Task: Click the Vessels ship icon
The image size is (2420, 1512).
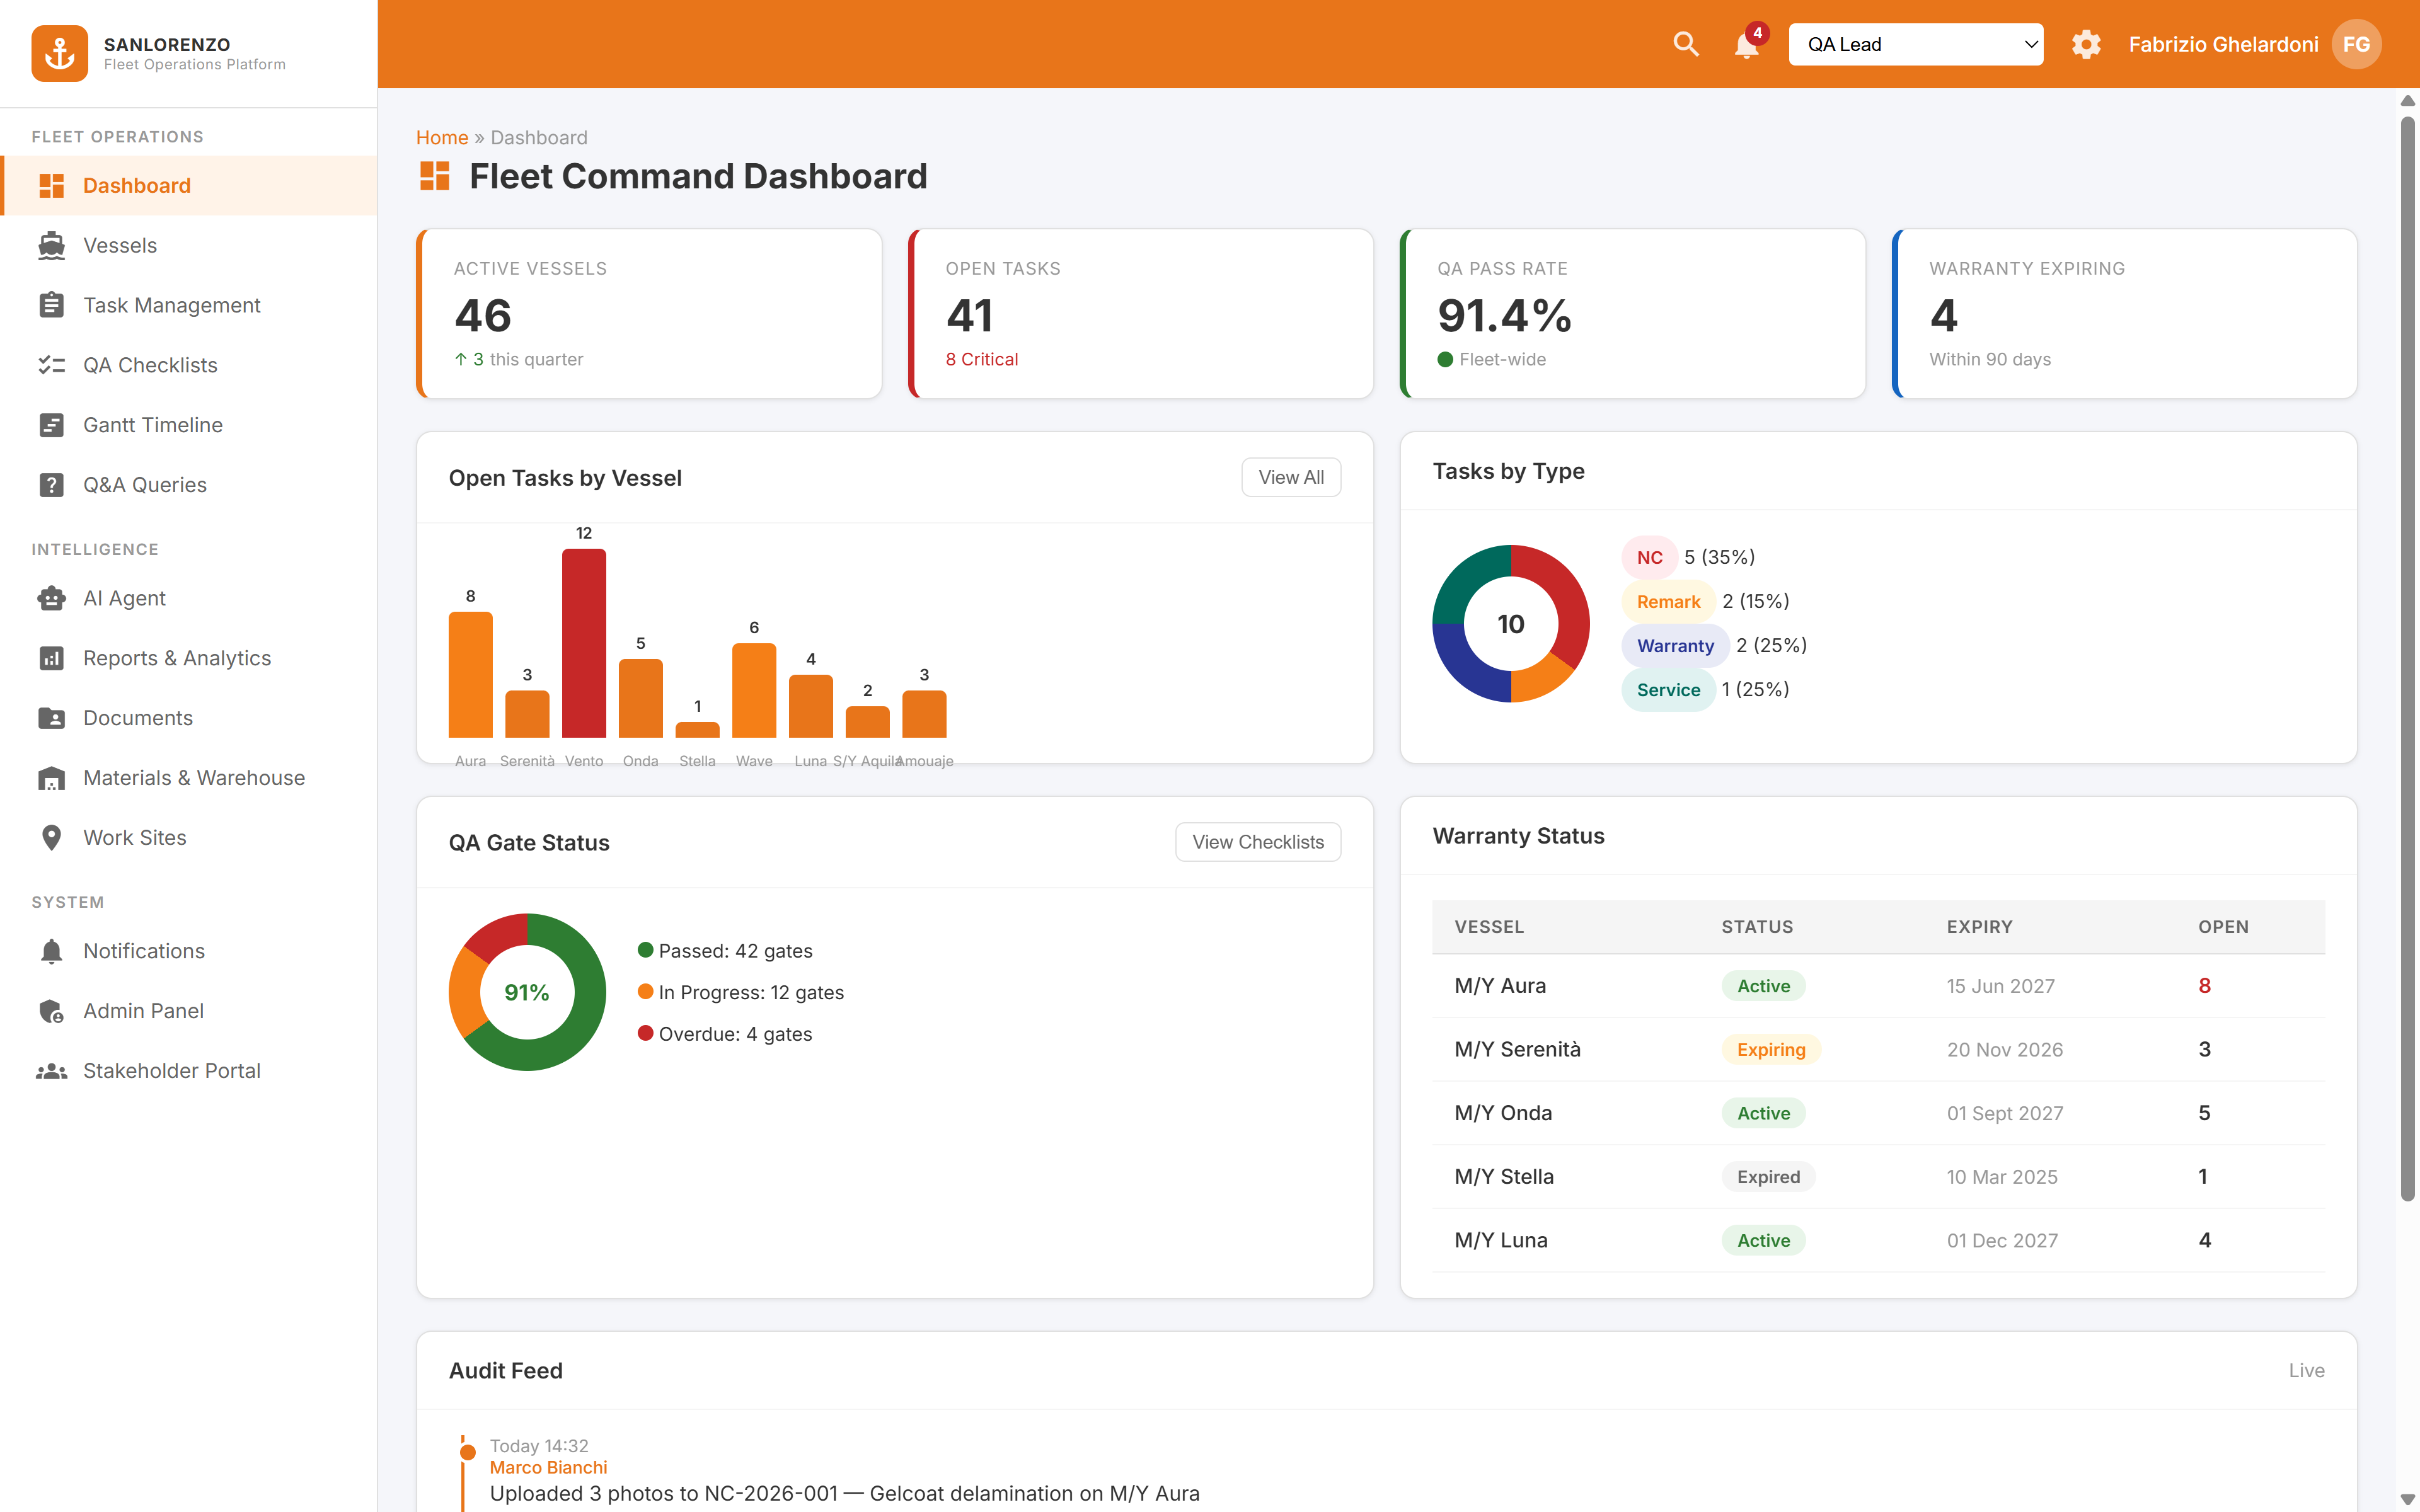Action: pyautogui.click(x=52, y=245)
